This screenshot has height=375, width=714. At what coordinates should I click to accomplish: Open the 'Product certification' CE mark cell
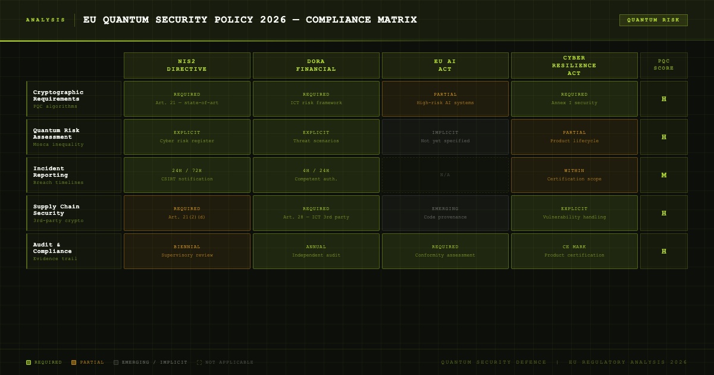[574, 251]
